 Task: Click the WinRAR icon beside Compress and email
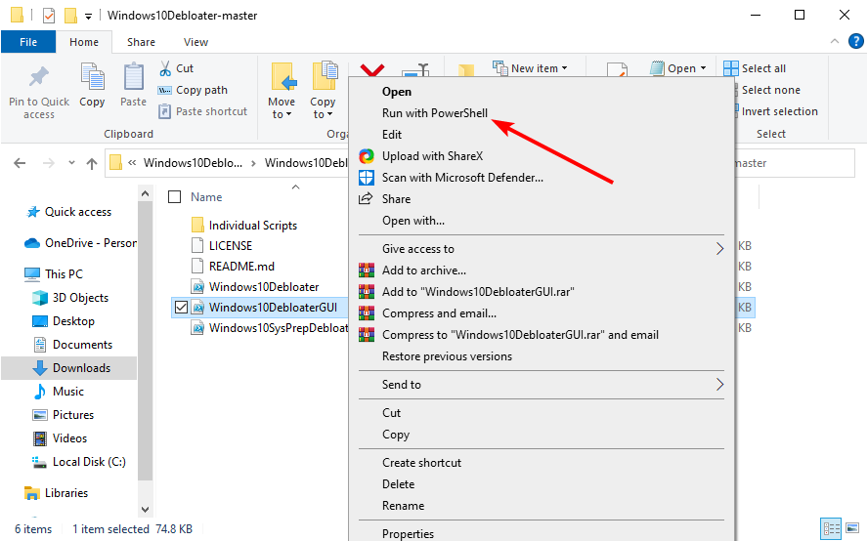[x=367, y=313]
